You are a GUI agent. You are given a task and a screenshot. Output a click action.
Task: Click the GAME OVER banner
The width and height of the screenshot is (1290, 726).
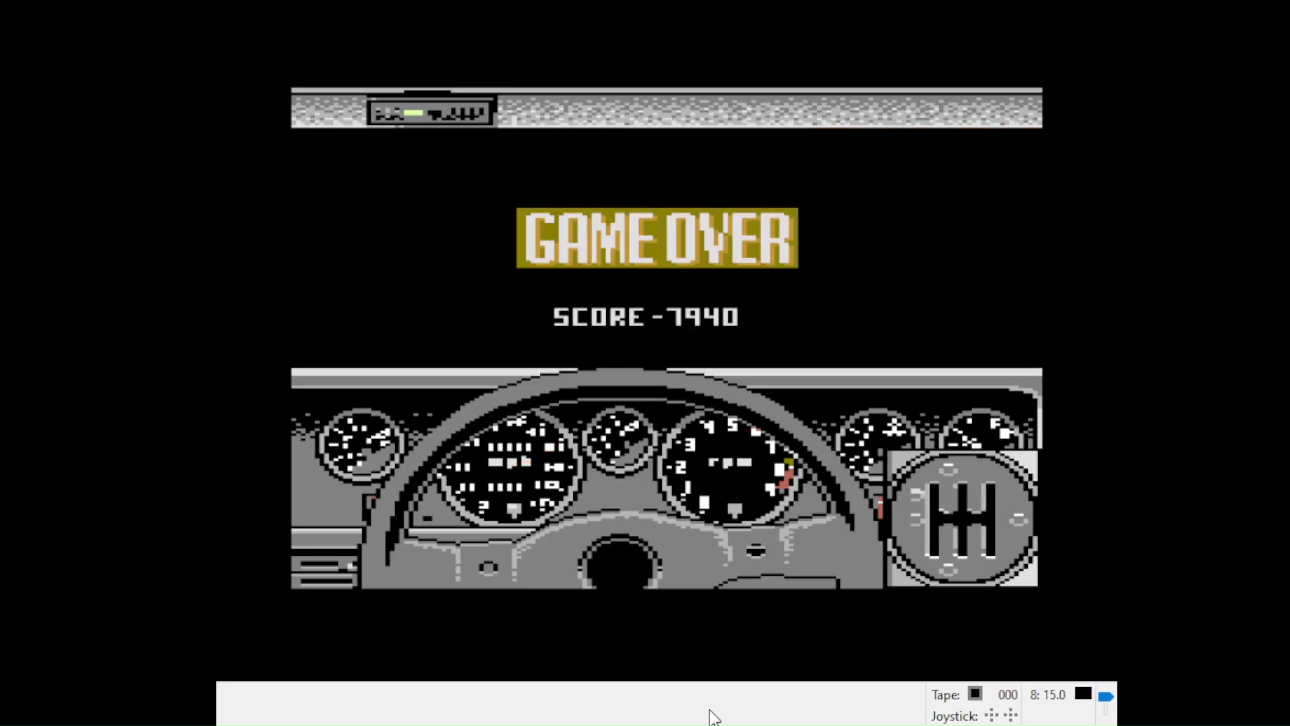click(x=657, y=238)
